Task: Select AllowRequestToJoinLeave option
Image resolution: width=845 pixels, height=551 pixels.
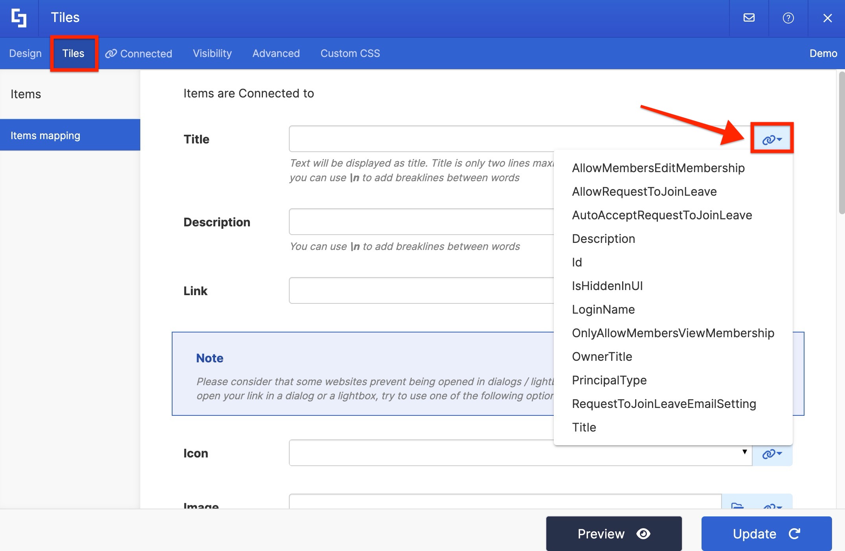Action: [644, 191]
